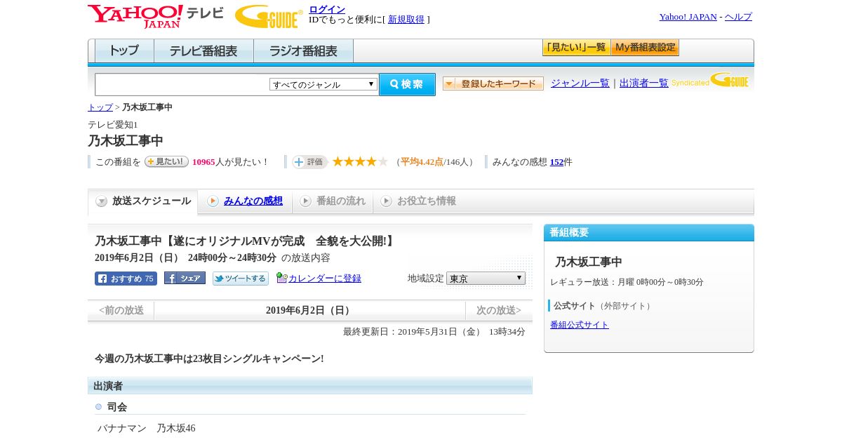
Task: Share via Facebook おすすめ button
Action: (126, 279)
